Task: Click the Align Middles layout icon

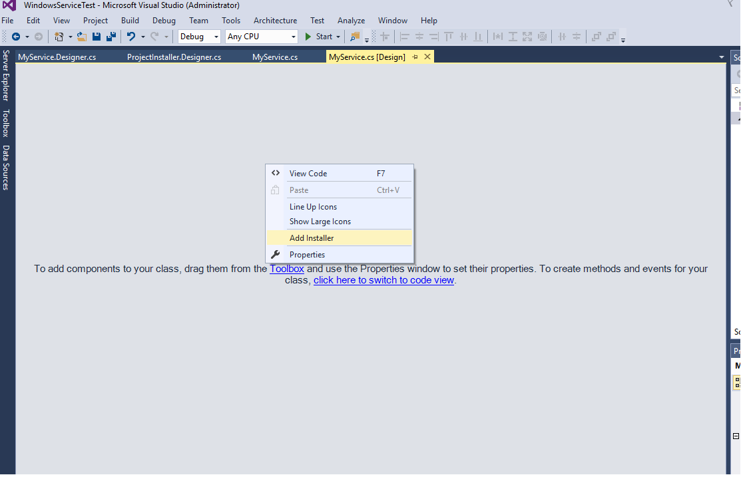Action: point(464,37)
